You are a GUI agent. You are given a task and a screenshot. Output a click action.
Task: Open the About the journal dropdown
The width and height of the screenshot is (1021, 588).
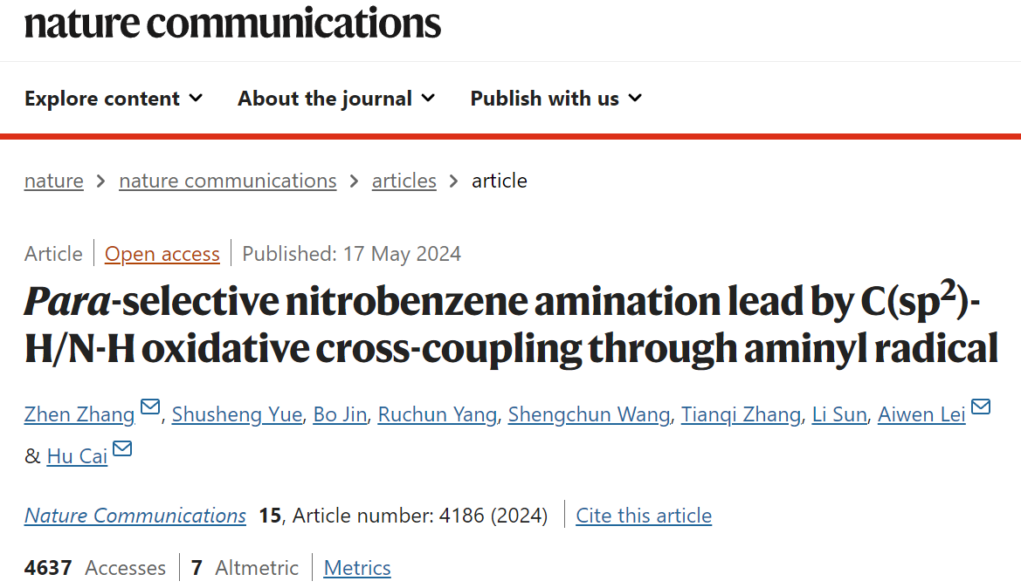pyautogui.click(x=336, y=99)
